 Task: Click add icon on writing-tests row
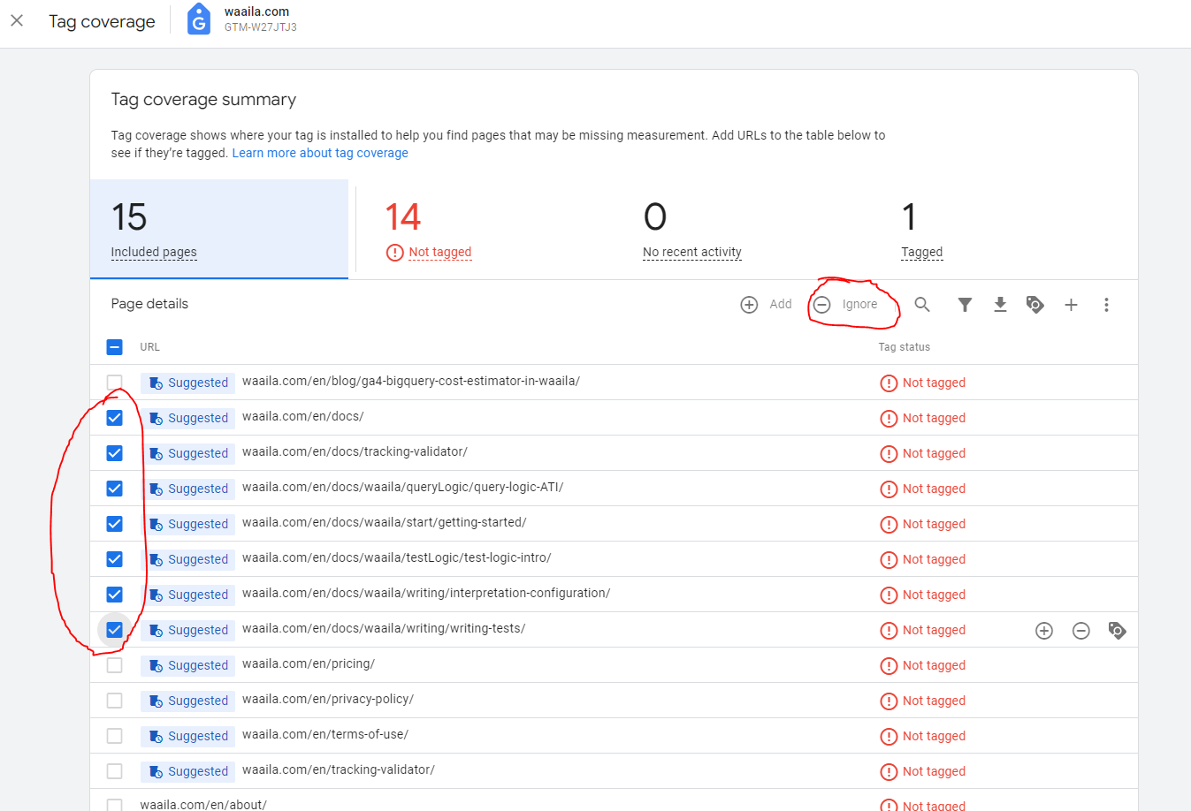(1044, 631)
